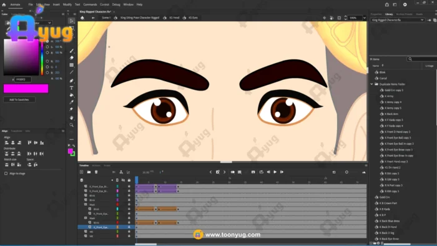Select the Selection arrow tool

click(x=71, y=21)
